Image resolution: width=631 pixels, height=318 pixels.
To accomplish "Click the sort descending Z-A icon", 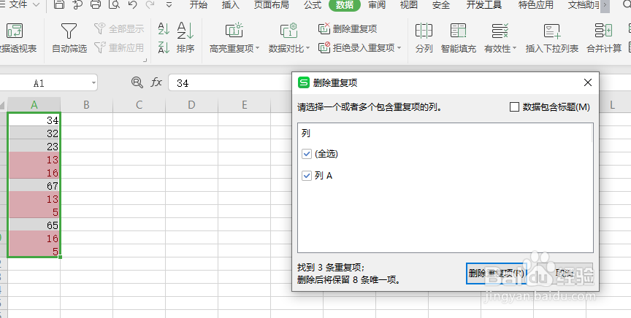I will point(164,47).
